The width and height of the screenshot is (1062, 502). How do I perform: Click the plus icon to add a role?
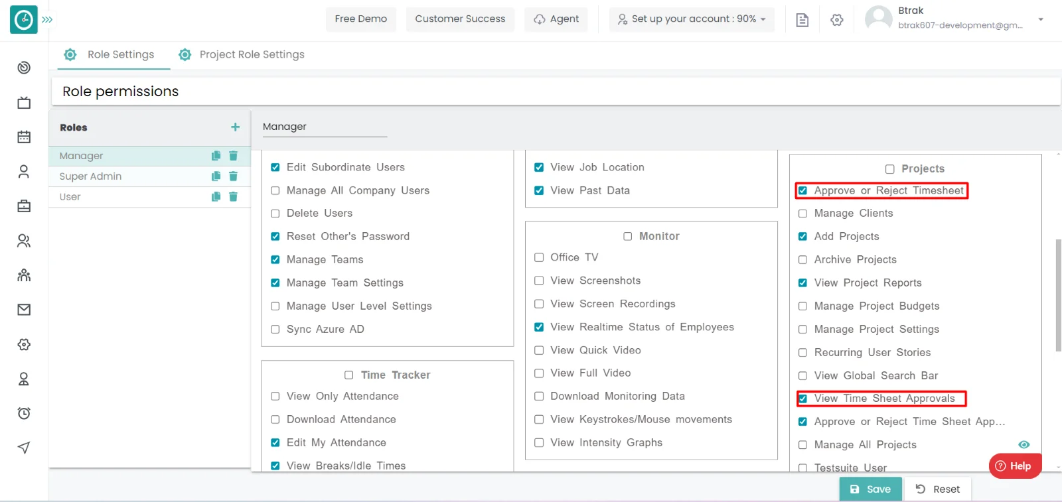[235, 127]
